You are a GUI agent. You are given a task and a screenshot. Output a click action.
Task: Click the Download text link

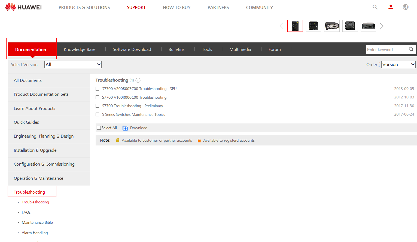pyautogui.click(x=139, y=128)
